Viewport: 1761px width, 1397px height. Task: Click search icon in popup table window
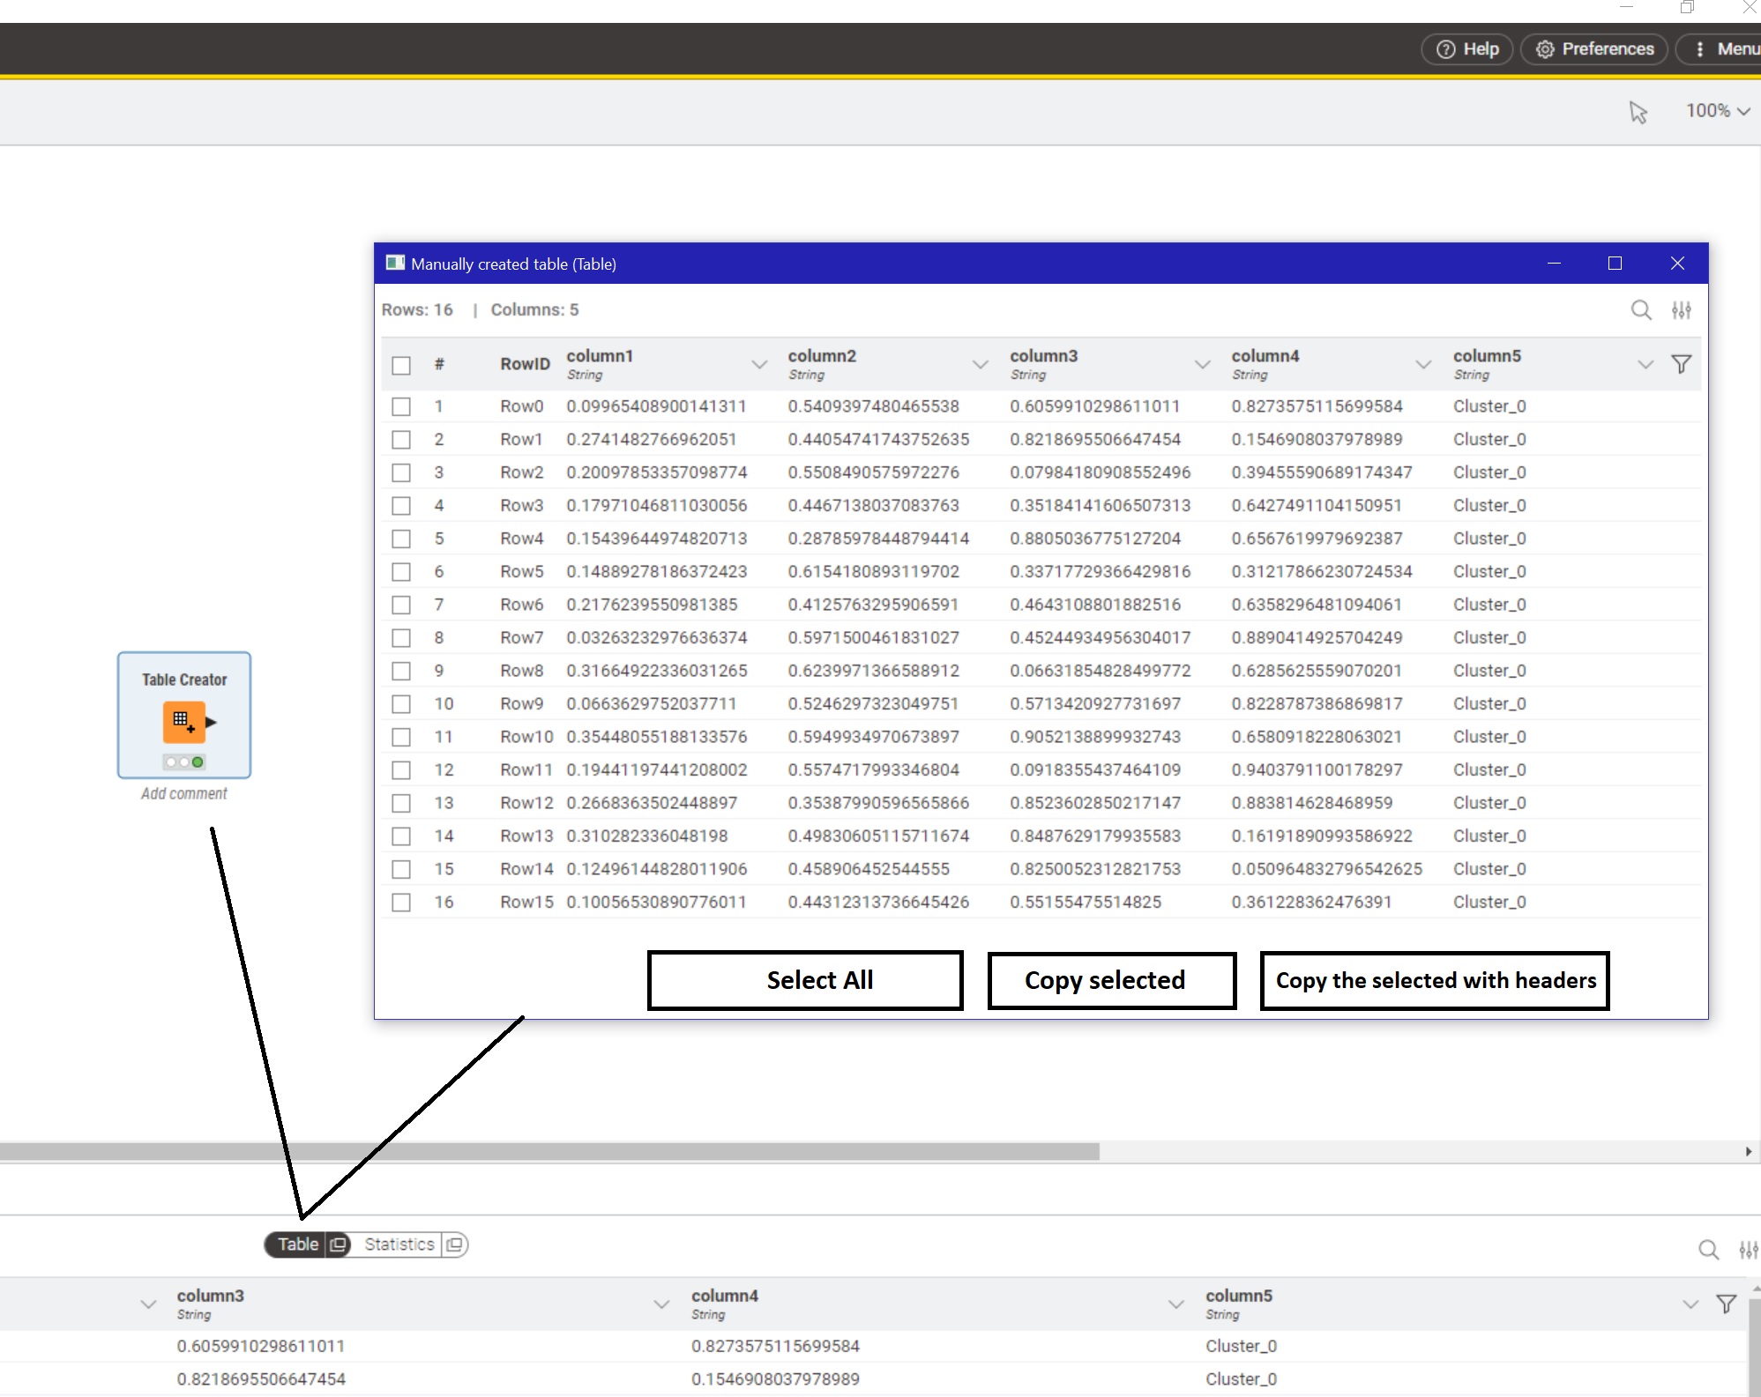point(1641,310)
